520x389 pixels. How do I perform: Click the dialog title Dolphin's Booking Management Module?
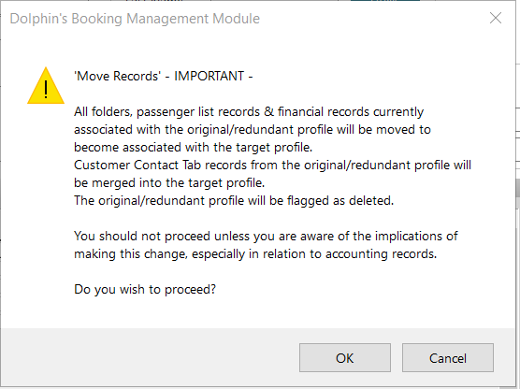point(135,19)
